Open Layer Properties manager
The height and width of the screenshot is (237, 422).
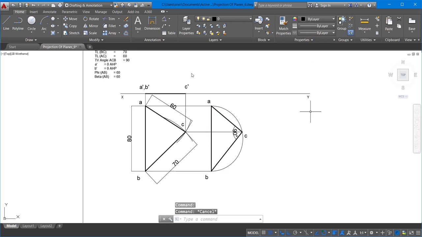pyautogui.click(x=186, y=25)
